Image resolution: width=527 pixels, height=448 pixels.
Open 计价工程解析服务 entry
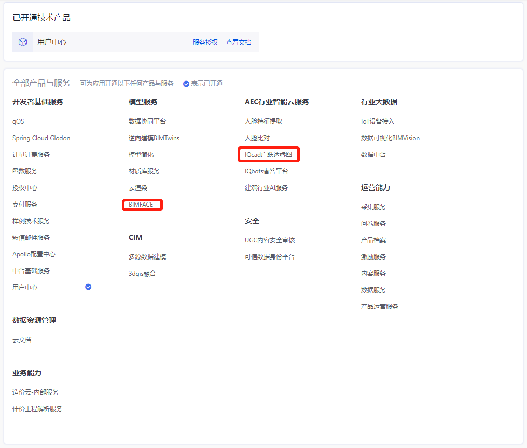coord(37,409)
